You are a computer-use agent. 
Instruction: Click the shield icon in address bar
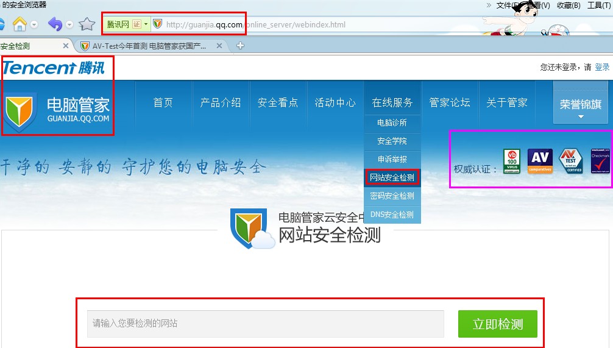click(158, 24)
